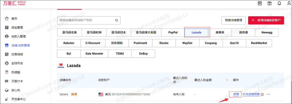
Task: Open 开发者中心 menu item
Action: point(18,99)
